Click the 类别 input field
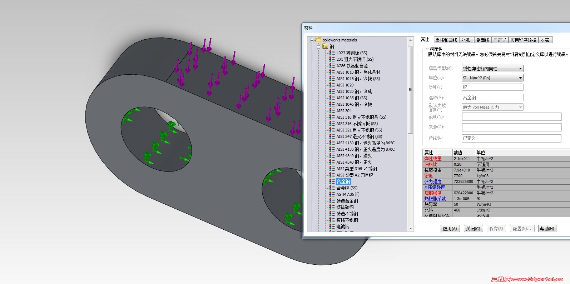570x284 pixels. click(492, 87)
